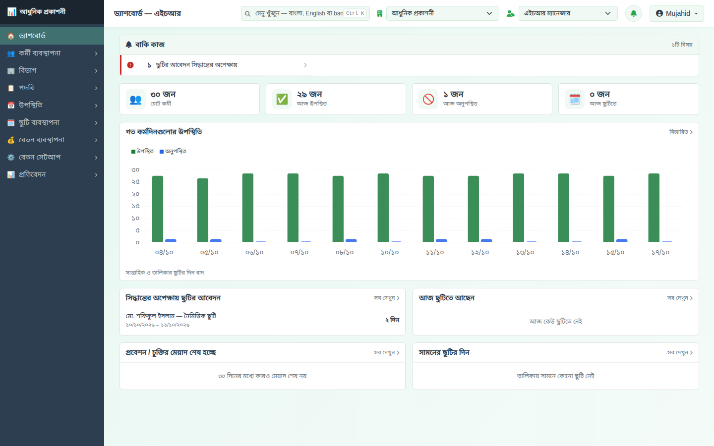Click the আধুনিক প্রকাশনী logo chart icon
Viewport: 714px width, 446px height.
pyautogui.click(x=12, y=11)
